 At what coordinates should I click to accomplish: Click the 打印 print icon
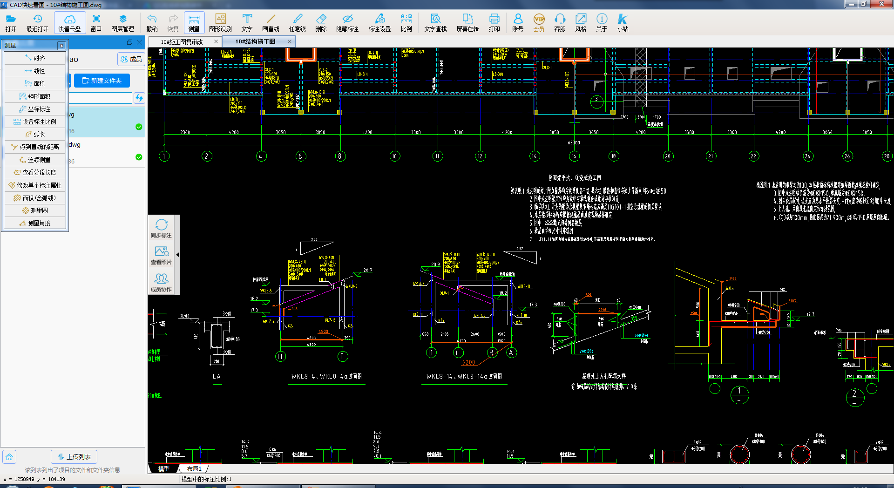tap(494, 23)
